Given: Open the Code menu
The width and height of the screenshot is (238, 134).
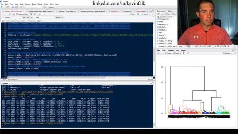Looking at the screenshot, I should pyautogui.click(x=12, y=4).
